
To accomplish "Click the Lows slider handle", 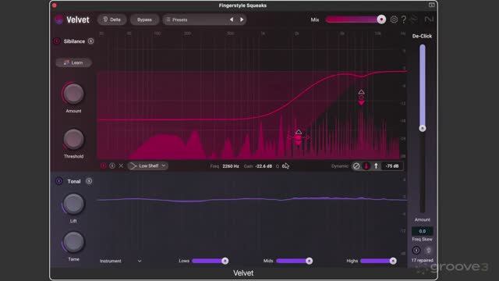I will click(x=225, y=261).
